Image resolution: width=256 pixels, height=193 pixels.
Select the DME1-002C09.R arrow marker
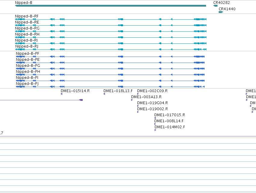(138, 94)
